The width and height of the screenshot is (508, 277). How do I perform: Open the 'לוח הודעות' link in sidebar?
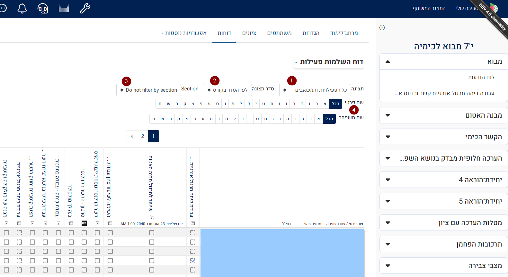tap(481, 77)
